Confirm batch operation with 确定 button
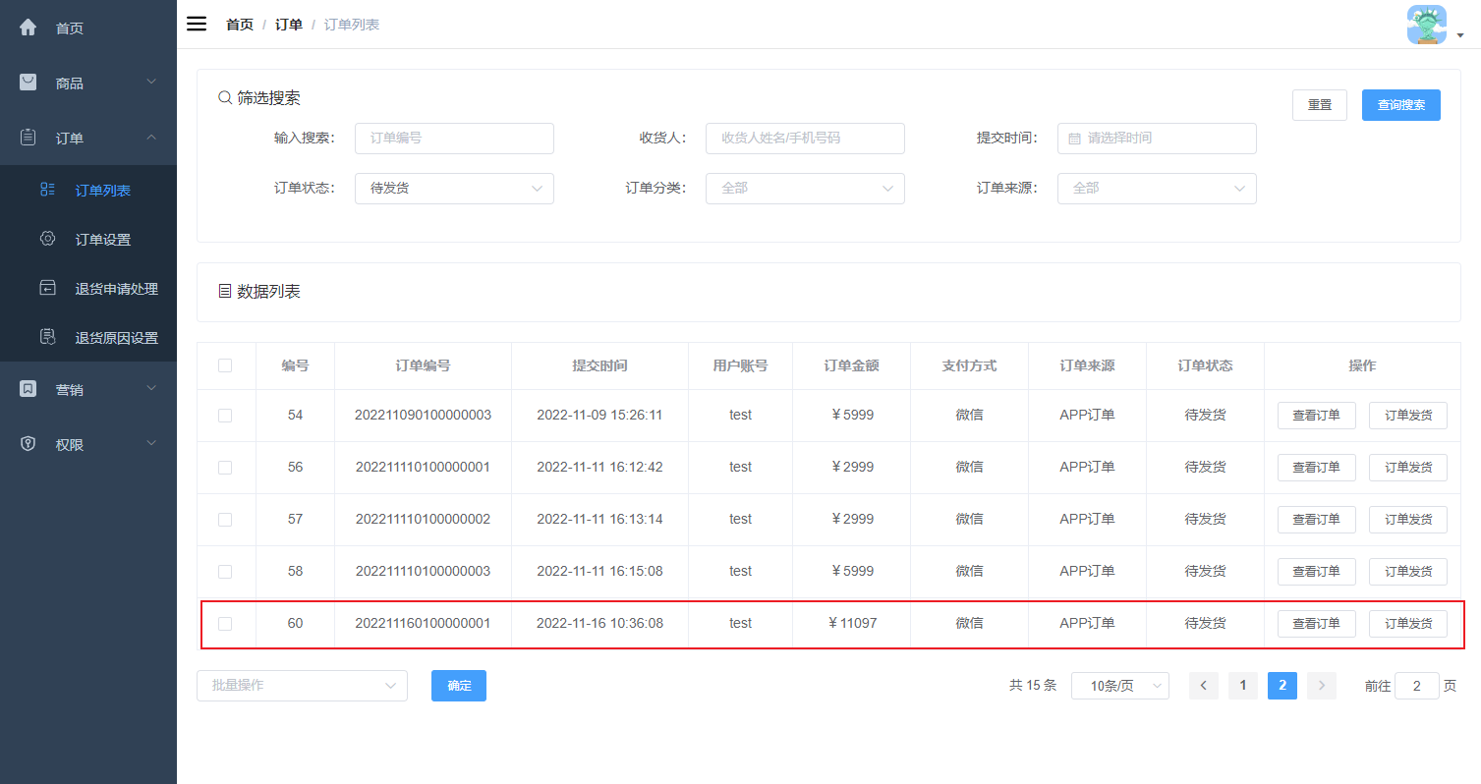 point(459,686)
